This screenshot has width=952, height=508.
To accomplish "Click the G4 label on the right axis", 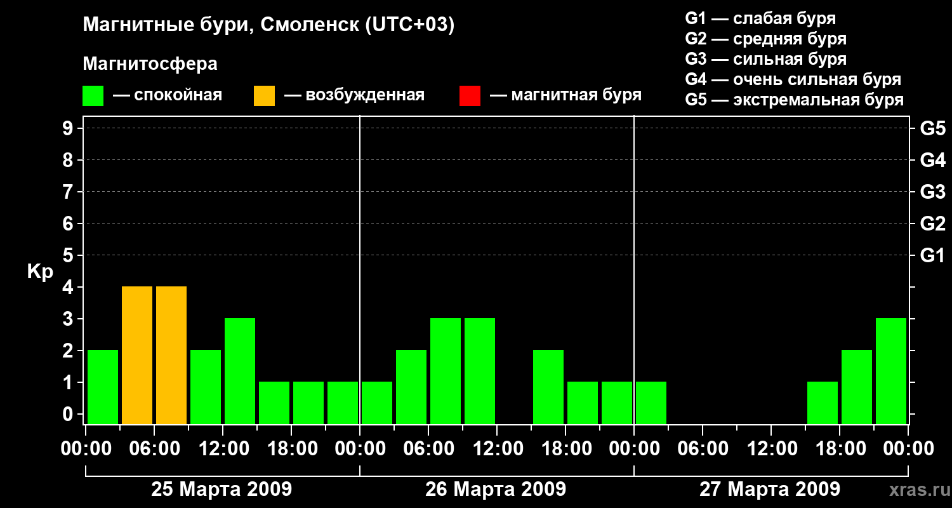I will point(933,161).
